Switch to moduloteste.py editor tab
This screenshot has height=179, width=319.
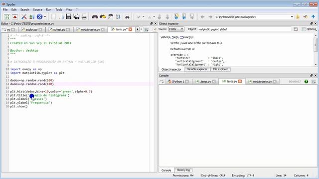click(90, 30)
